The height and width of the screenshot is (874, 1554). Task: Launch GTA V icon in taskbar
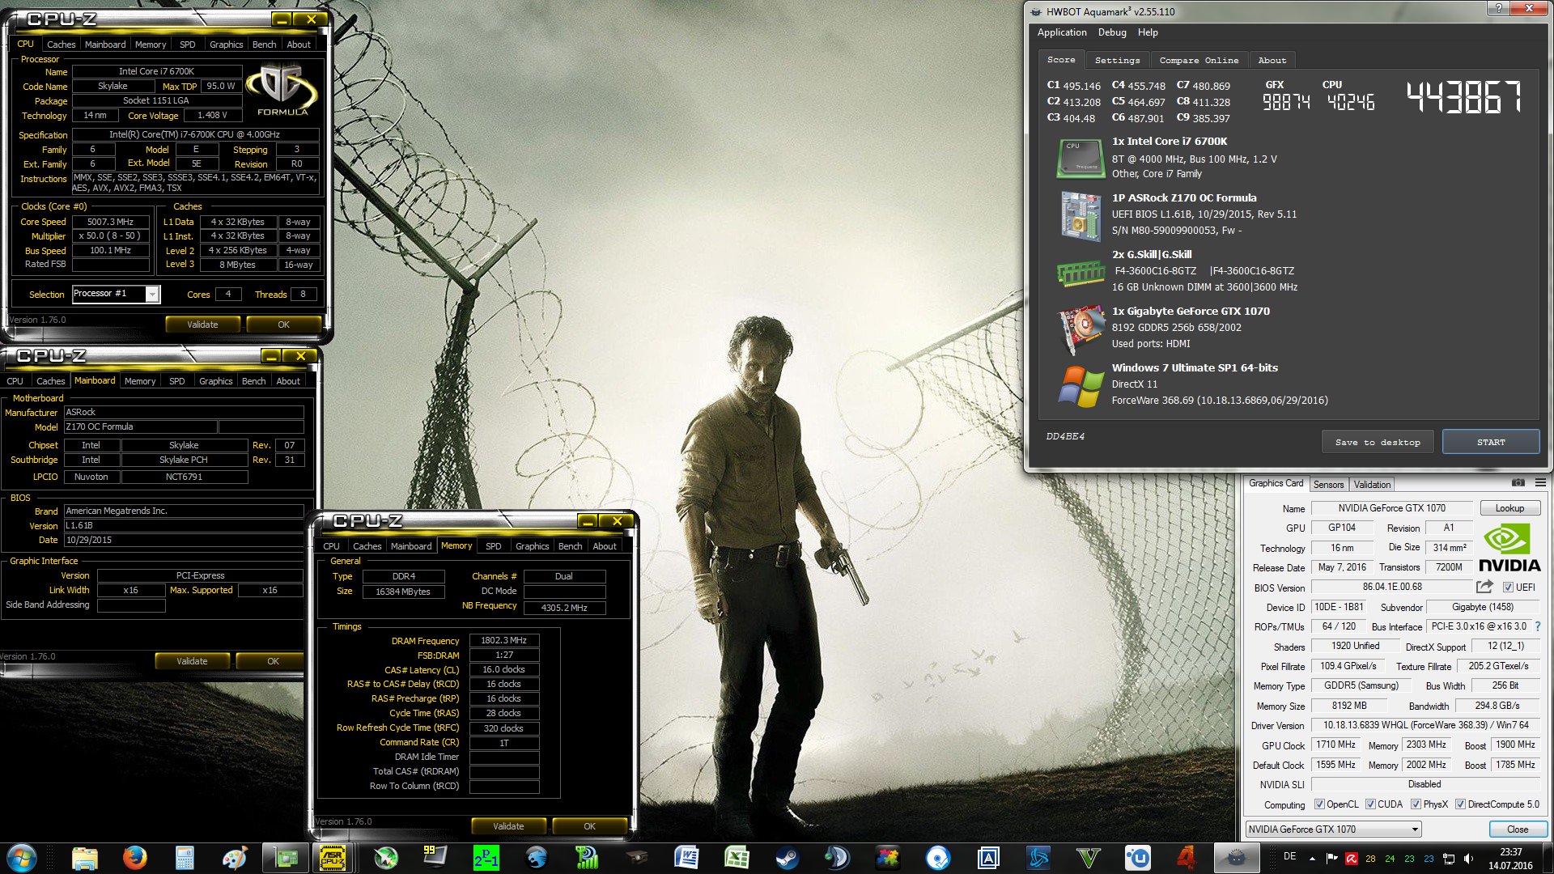[1089, 857]
